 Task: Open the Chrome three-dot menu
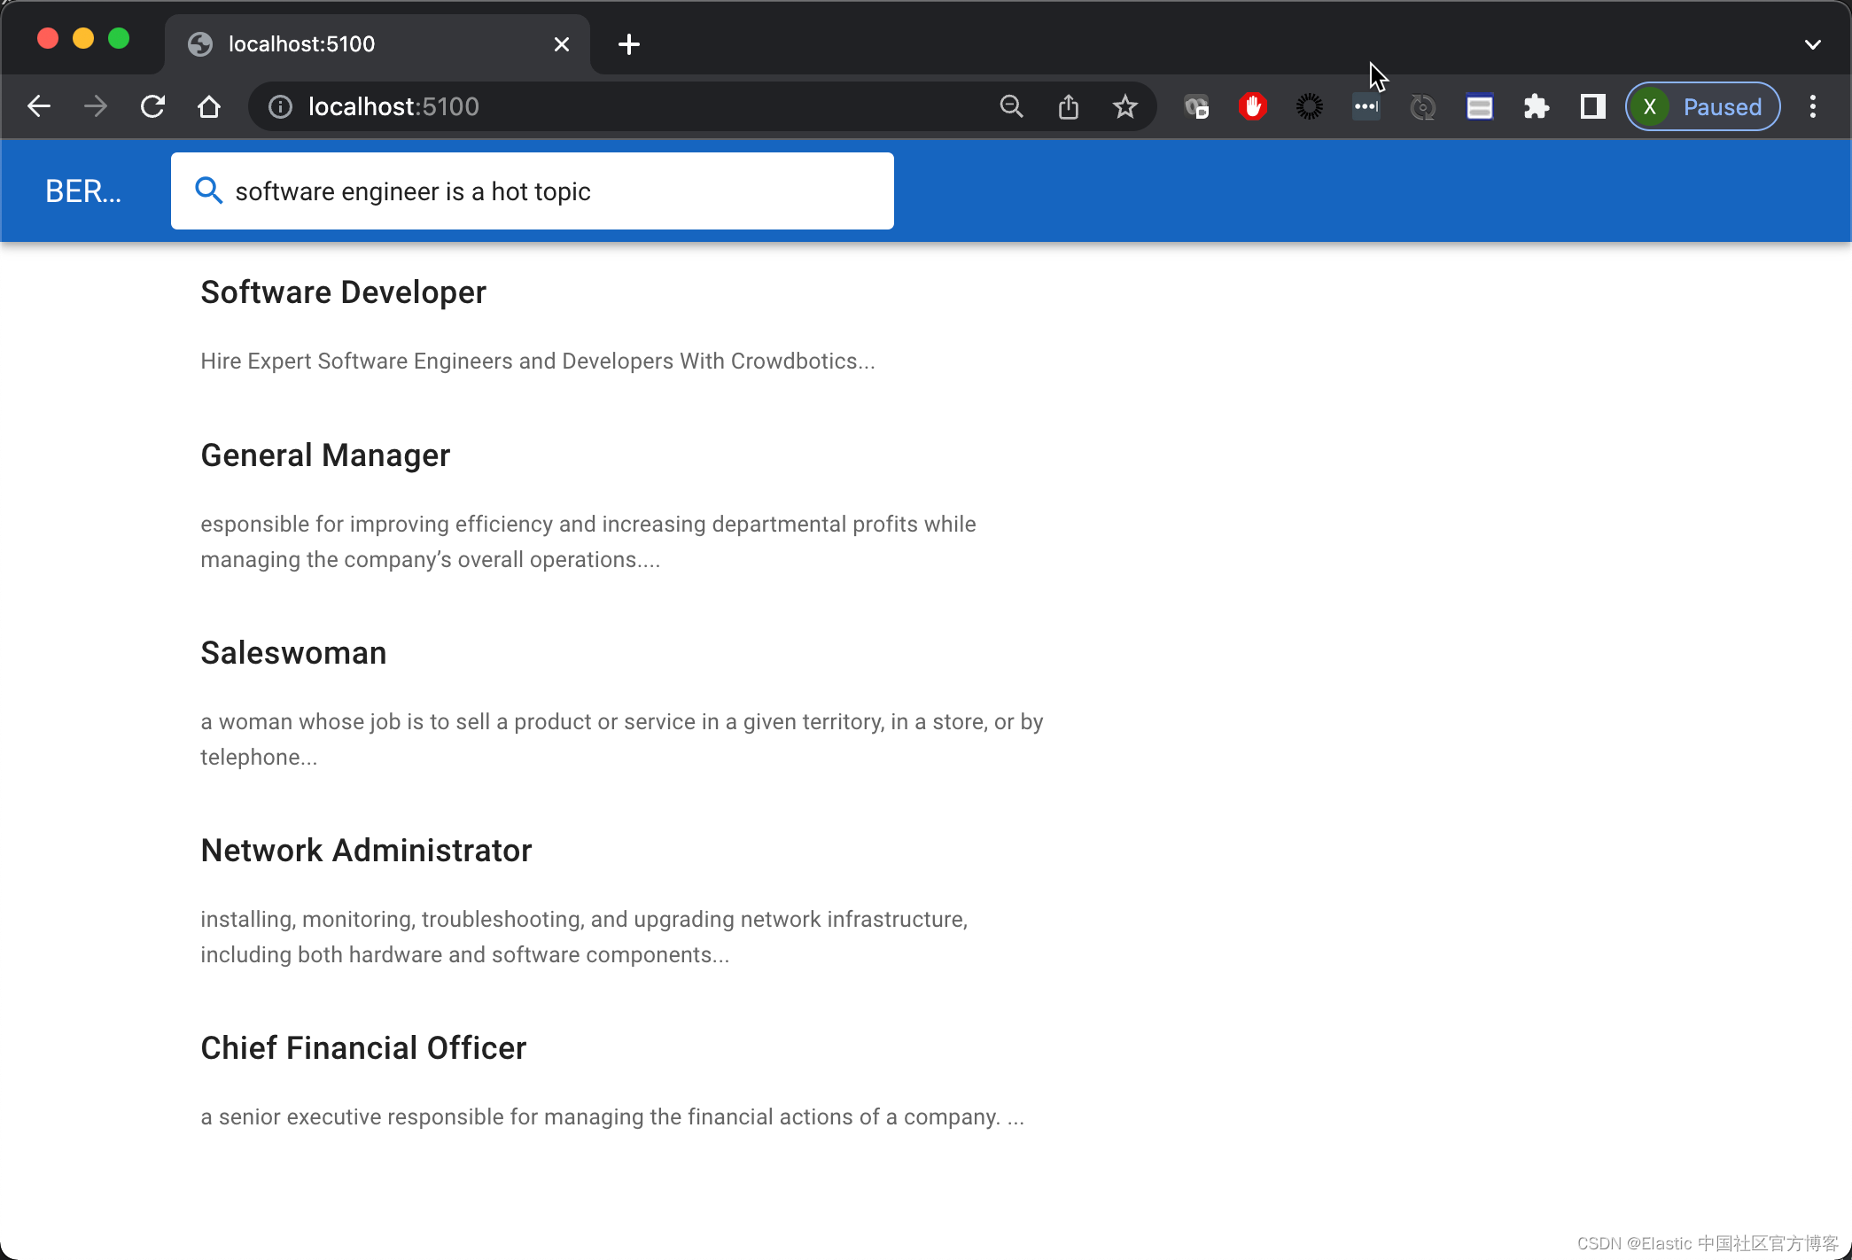1812,107
